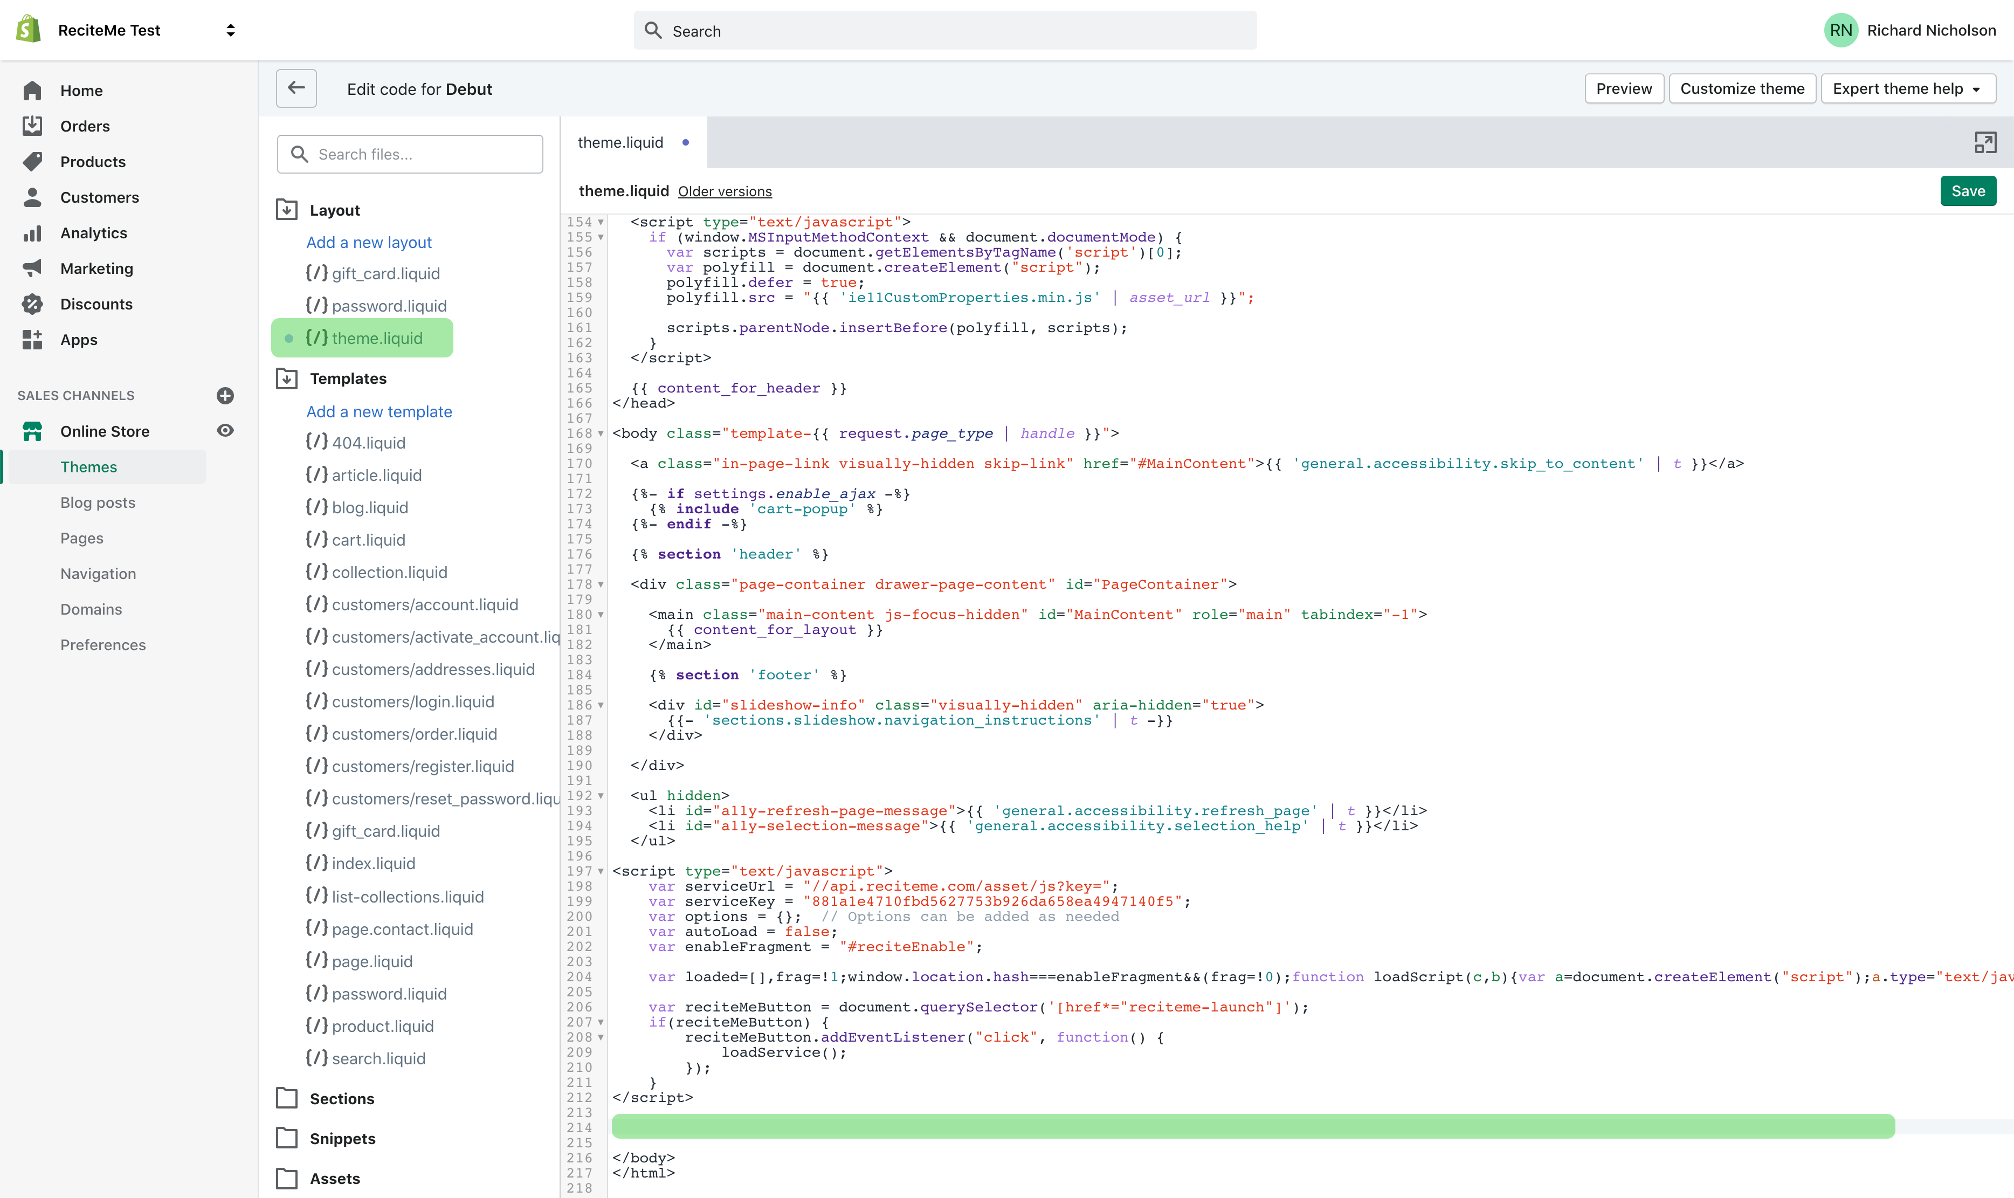Screen dimensions: 2014x1198
Task: Open Discounts badge icon
Action: [x=32, y=304]
